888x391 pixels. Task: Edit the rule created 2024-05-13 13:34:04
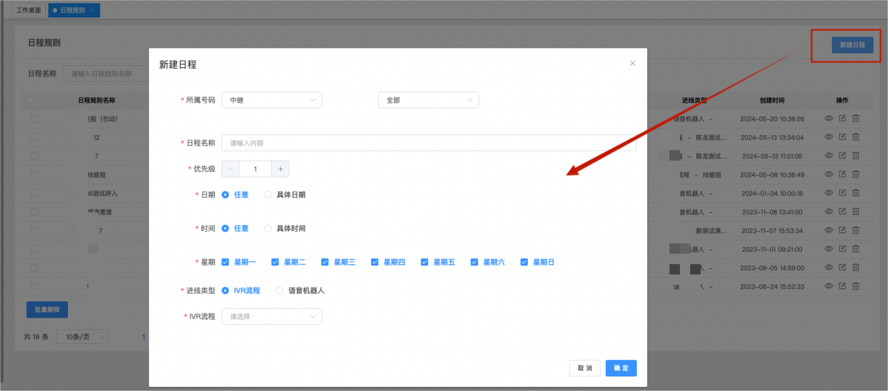842,137
